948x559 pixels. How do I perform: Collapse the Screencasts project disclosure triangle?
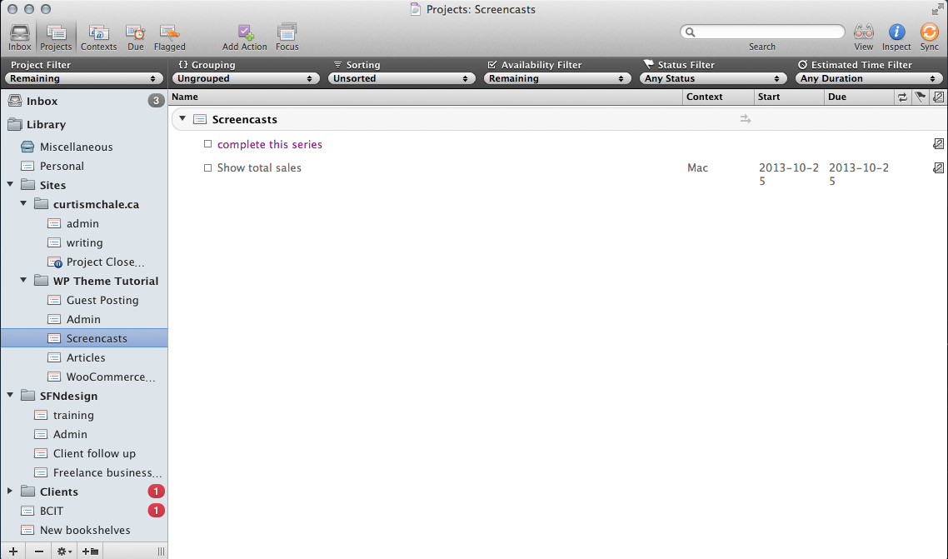[182, 118]
